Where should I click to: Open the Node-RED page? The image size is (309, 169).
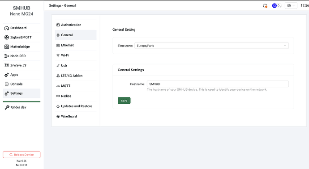point(21,56)
